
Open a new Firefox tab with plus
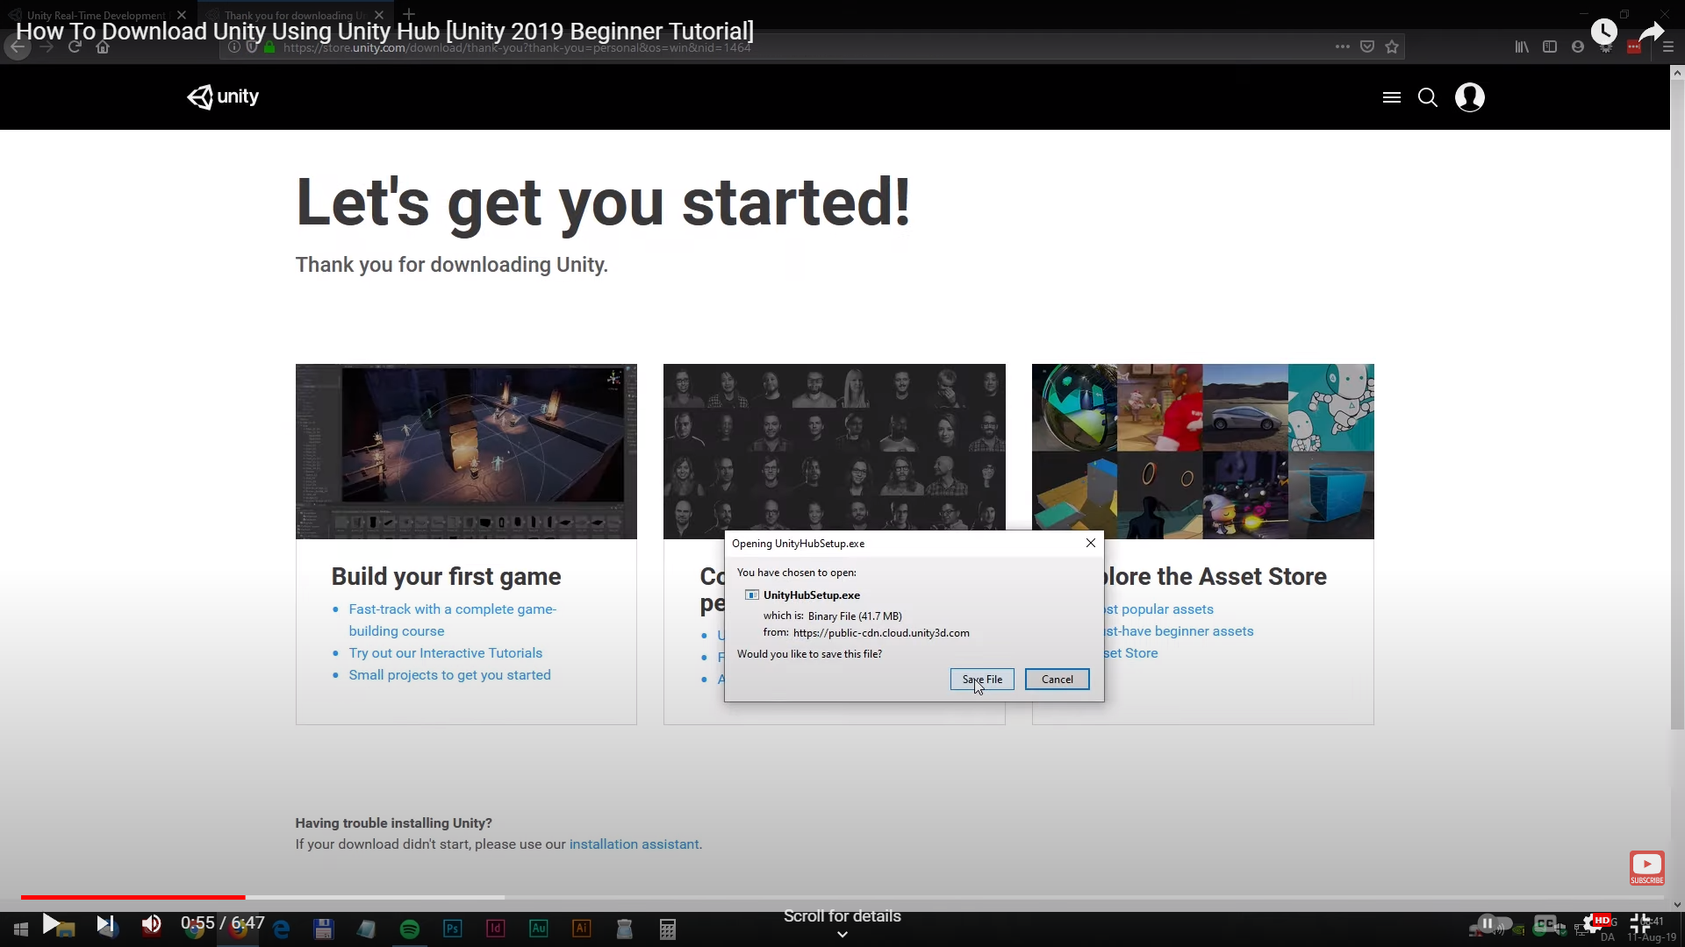[x=409, y=14]
